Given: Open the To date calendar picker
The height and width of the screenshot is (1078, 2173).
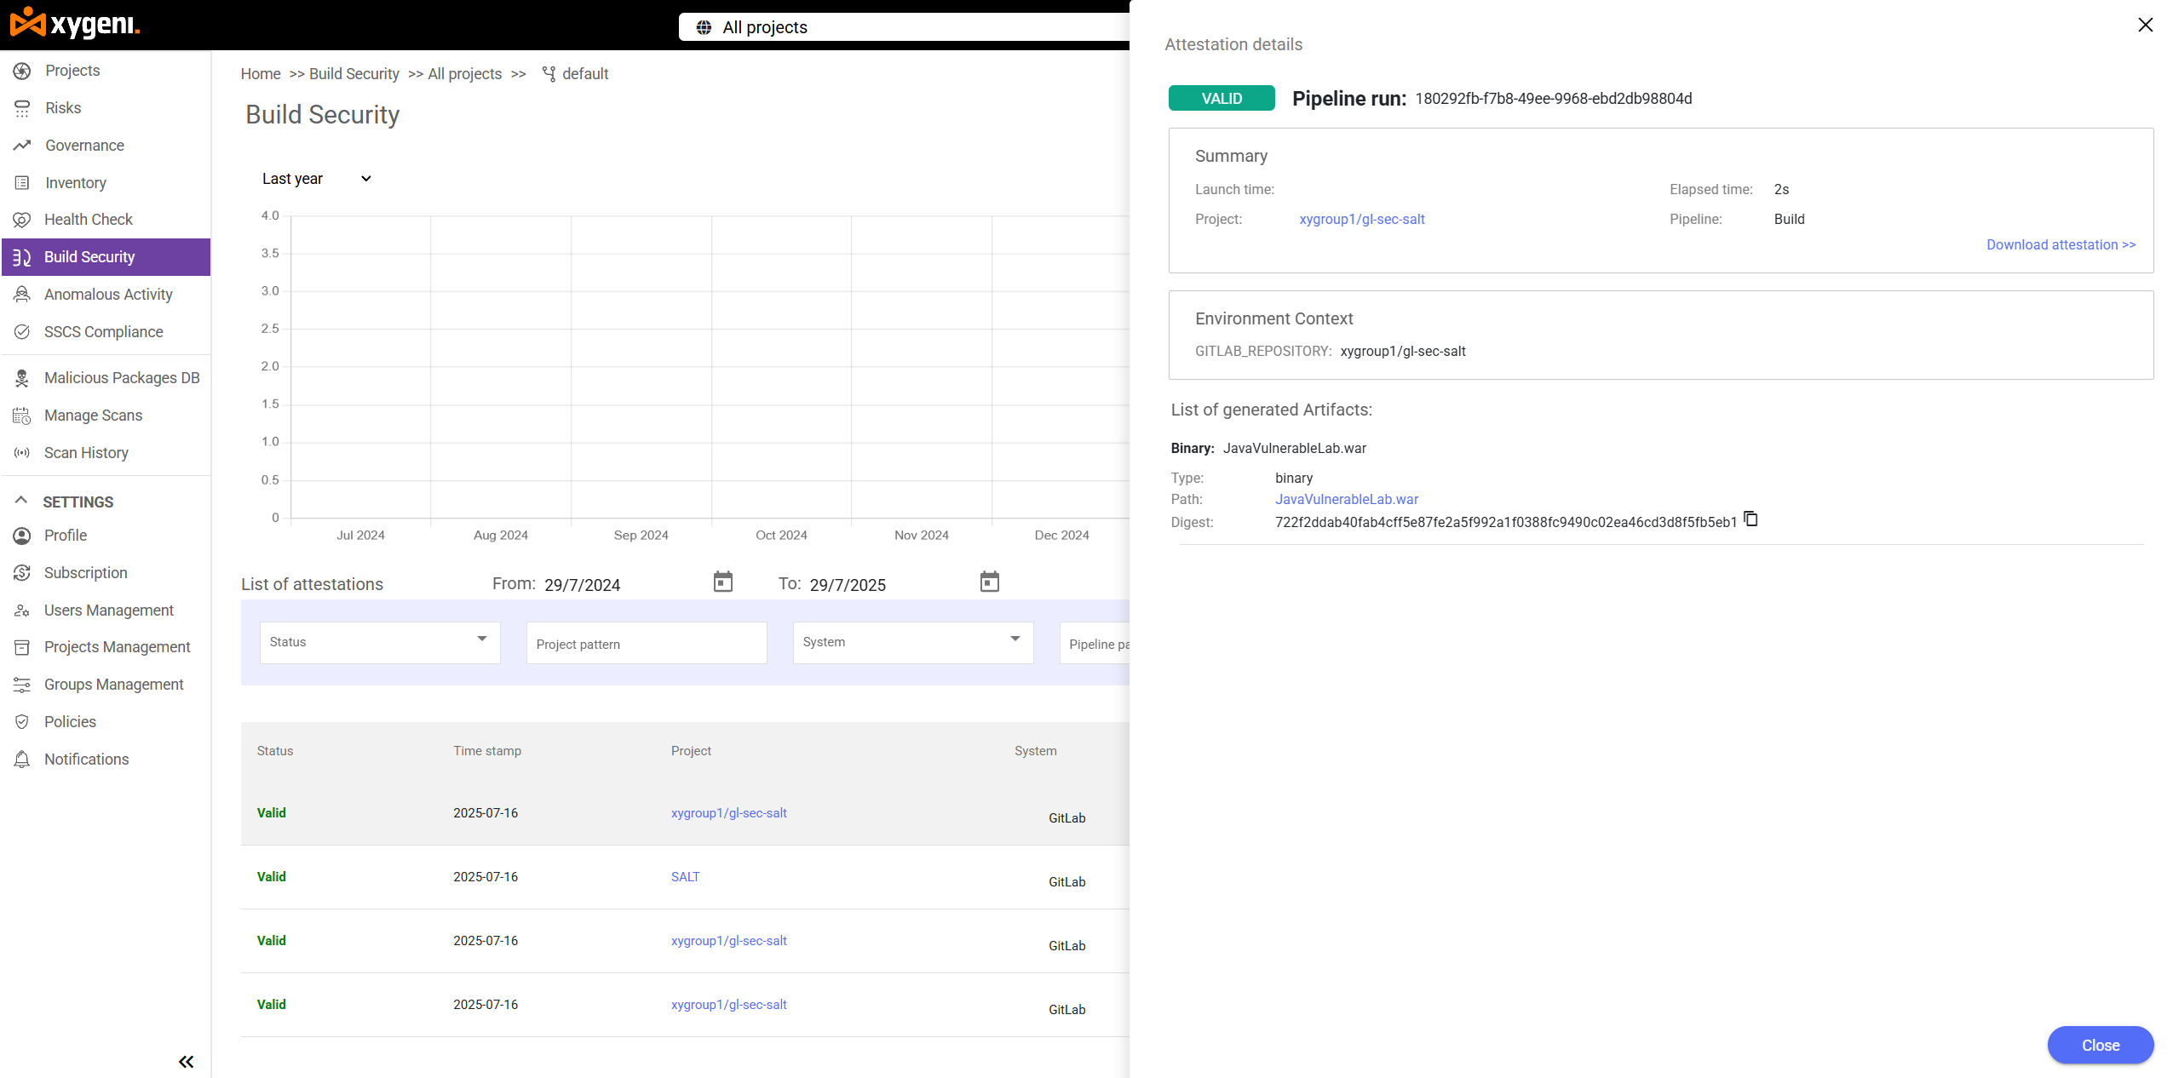Looking at the screenshot, I should (x=989, y=582).
